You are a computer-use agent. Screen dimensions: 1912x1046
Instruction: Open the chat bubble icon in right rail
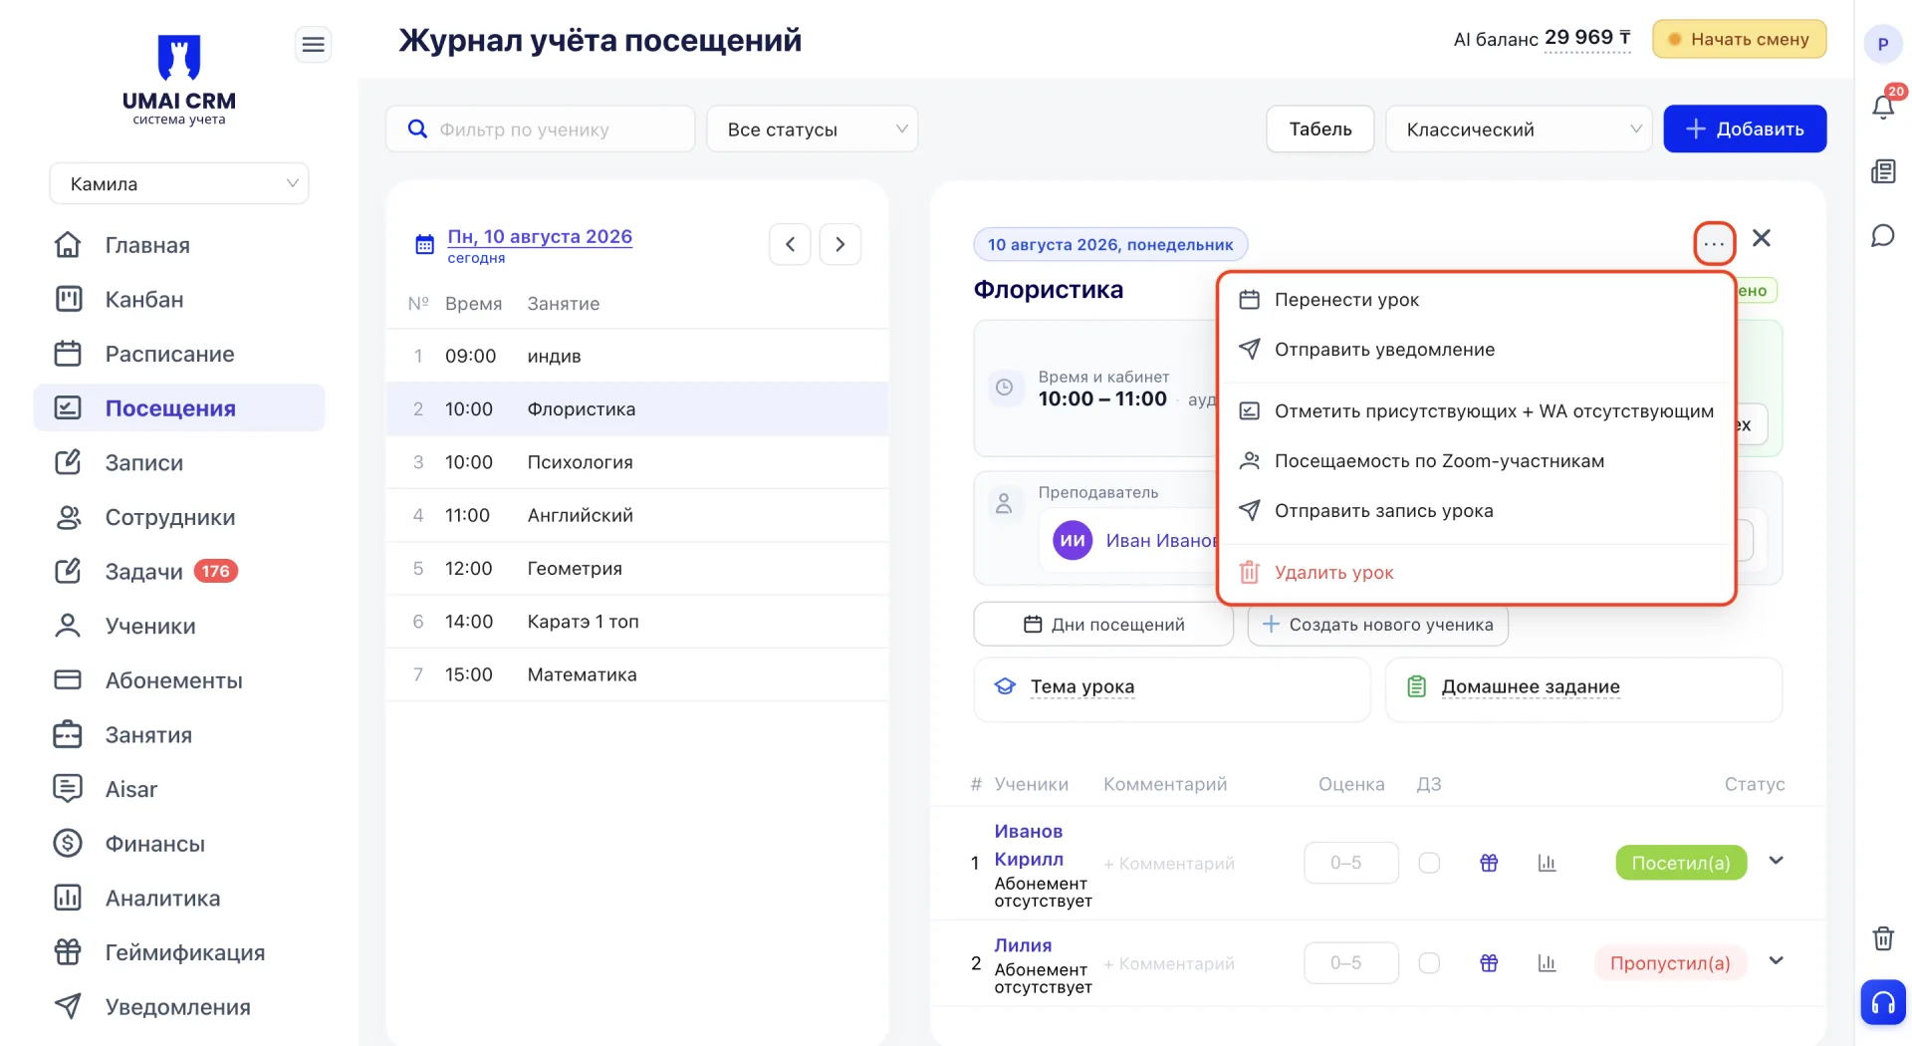(1882, 236)
